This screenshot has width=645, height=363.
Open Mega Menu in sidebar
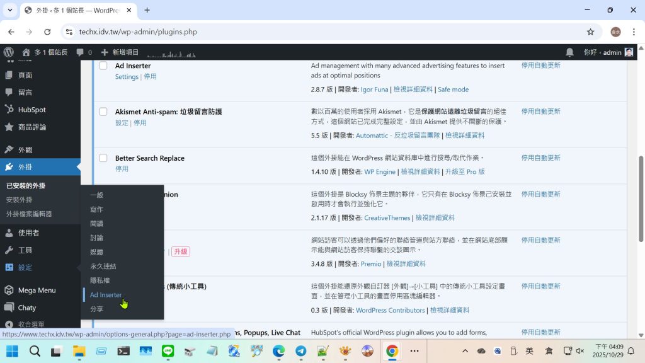36,291
